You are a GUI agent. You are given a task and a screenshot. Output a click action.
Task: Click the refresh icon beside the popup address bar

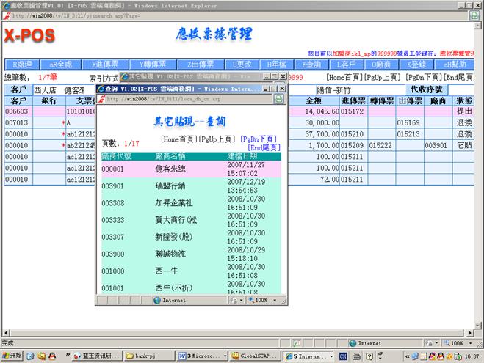pos(279,98)
